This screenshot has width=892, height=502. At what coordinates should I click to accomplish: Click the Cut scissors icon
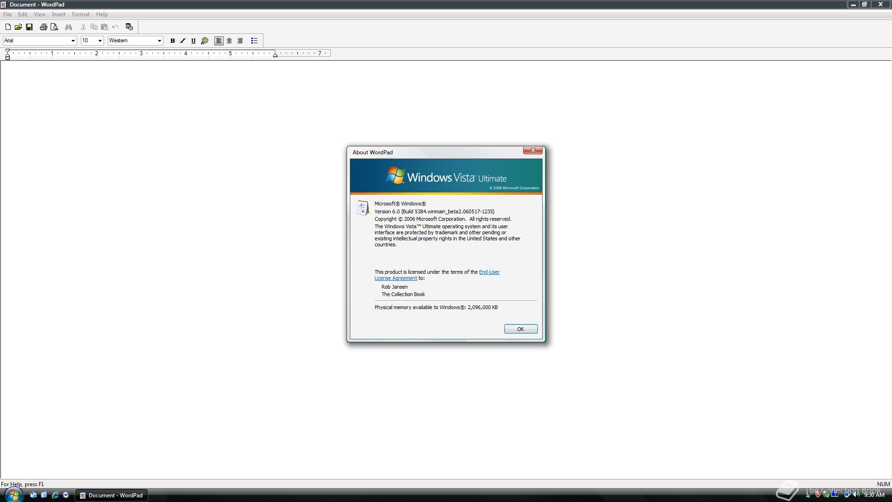tap(83, 27)
